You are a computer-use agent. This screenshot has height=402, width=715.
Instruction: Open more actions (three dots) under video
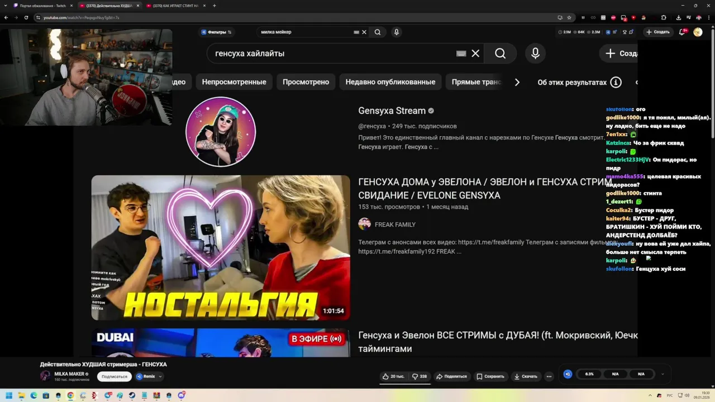549,376
